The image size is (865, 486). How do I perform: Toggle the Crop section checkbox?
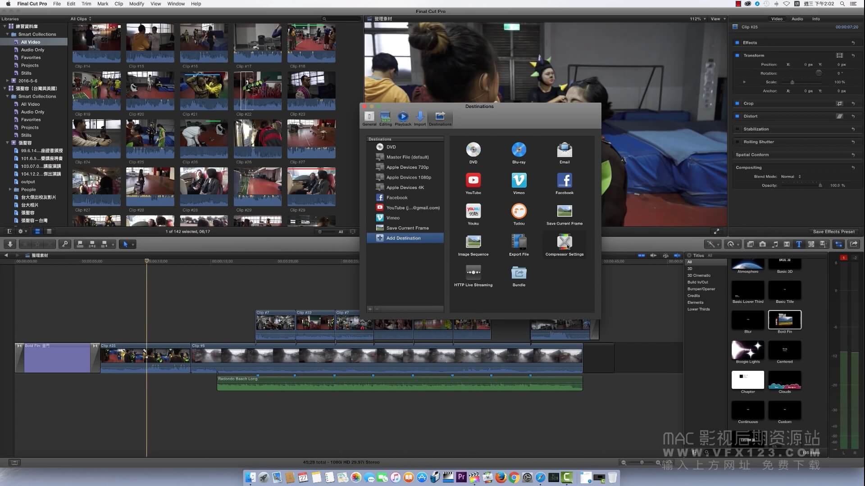pyautogui.click(x=737, y=103)
